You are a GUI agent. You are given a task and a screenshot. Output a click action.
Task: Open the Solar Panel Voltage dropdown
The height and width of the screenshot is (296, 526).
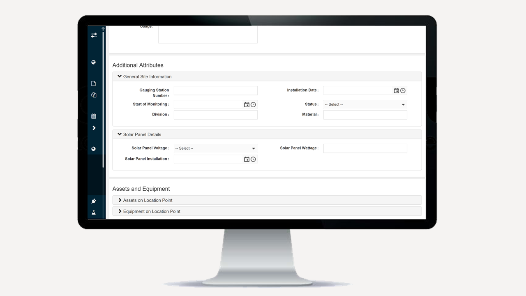coord(215,148)
